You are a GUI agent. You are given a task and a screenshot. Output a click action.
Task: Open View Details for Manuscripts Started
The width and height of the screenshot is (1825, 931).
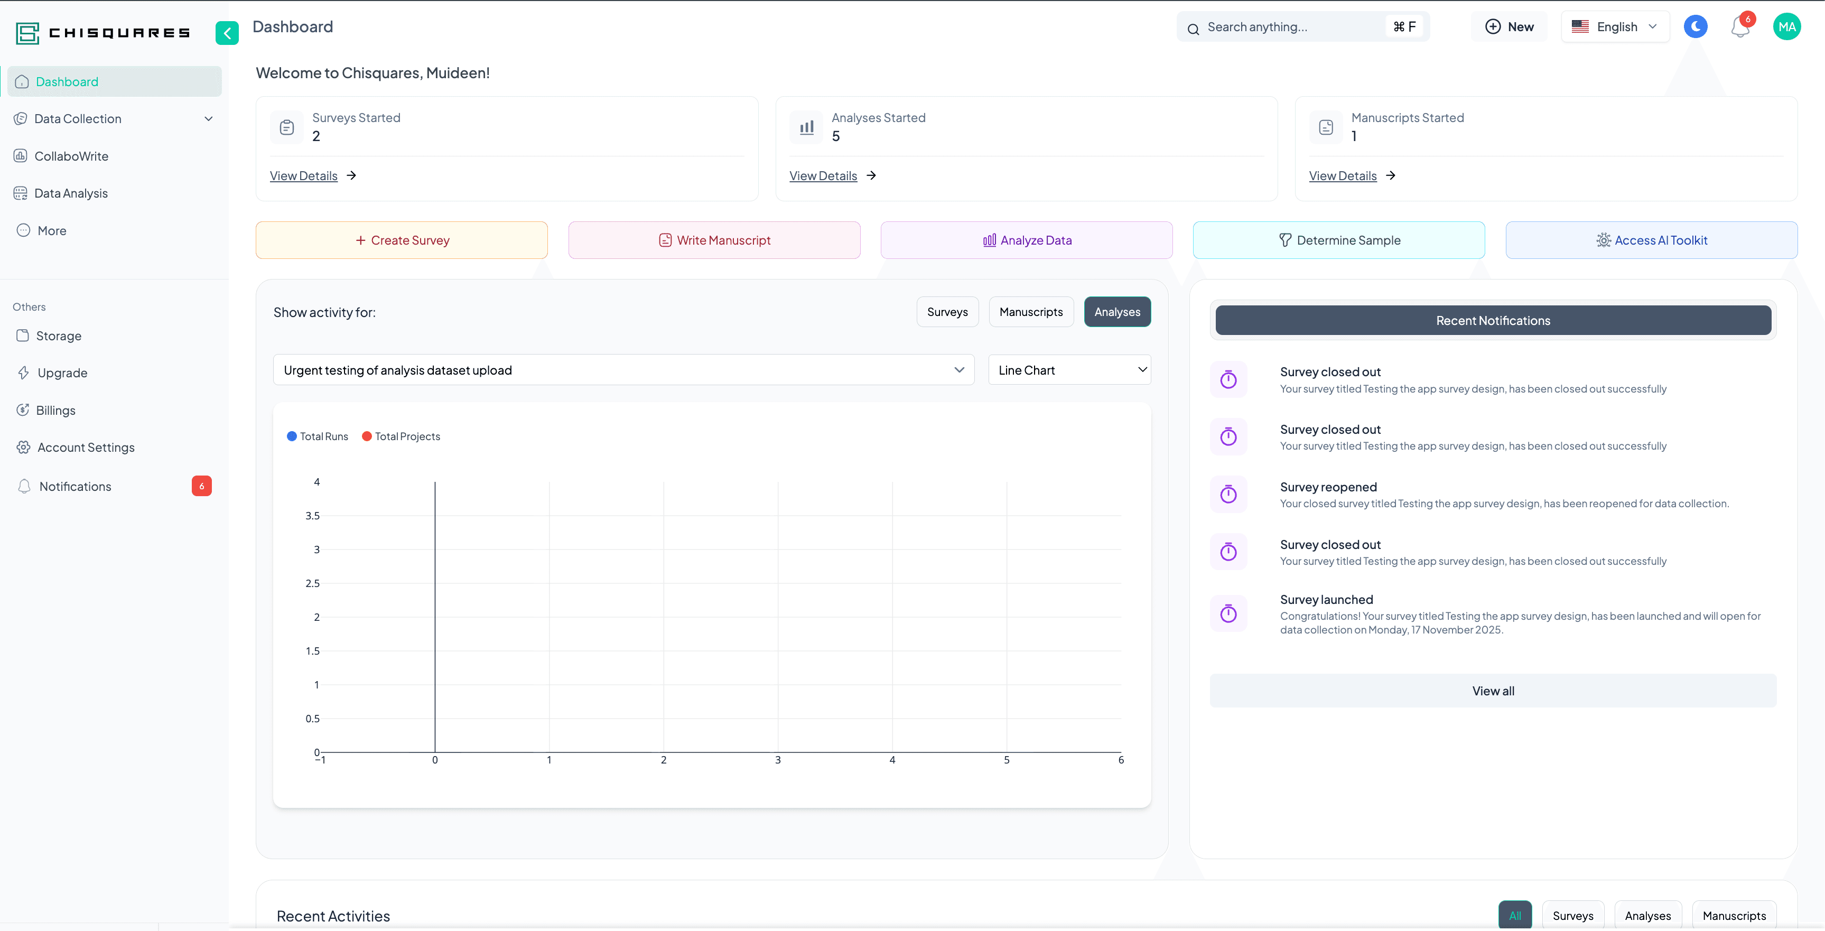point(1343,176)
